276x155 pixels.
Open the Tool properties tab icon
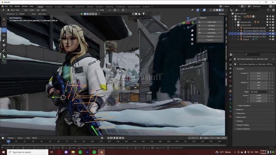230,60
